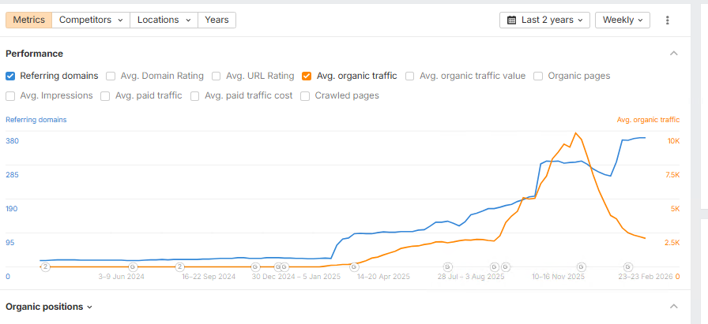The height and width of the screenshot is (324, 708).
Task: Click the update marker labeled 2 near September 2024
Action: (x=180, y=267)
